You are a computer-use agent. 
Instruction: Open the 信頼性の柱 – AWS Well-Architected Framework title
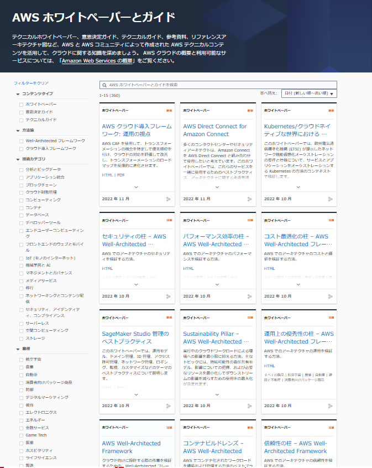click(x=295, y=447)
